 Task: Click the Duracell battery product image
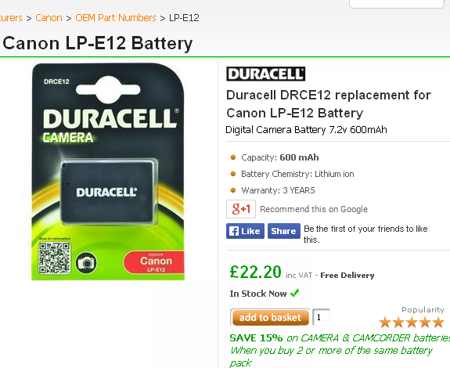click(x=108, y=171)
